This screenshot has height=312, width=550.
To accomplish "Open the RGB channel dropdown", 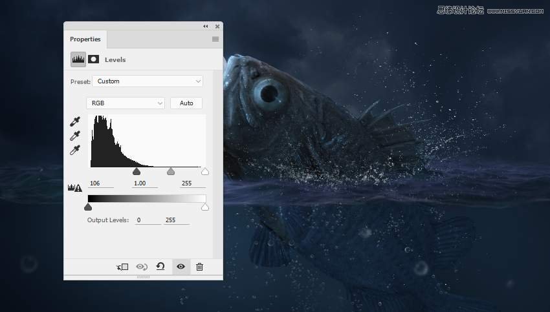I will tap(126, 103).
